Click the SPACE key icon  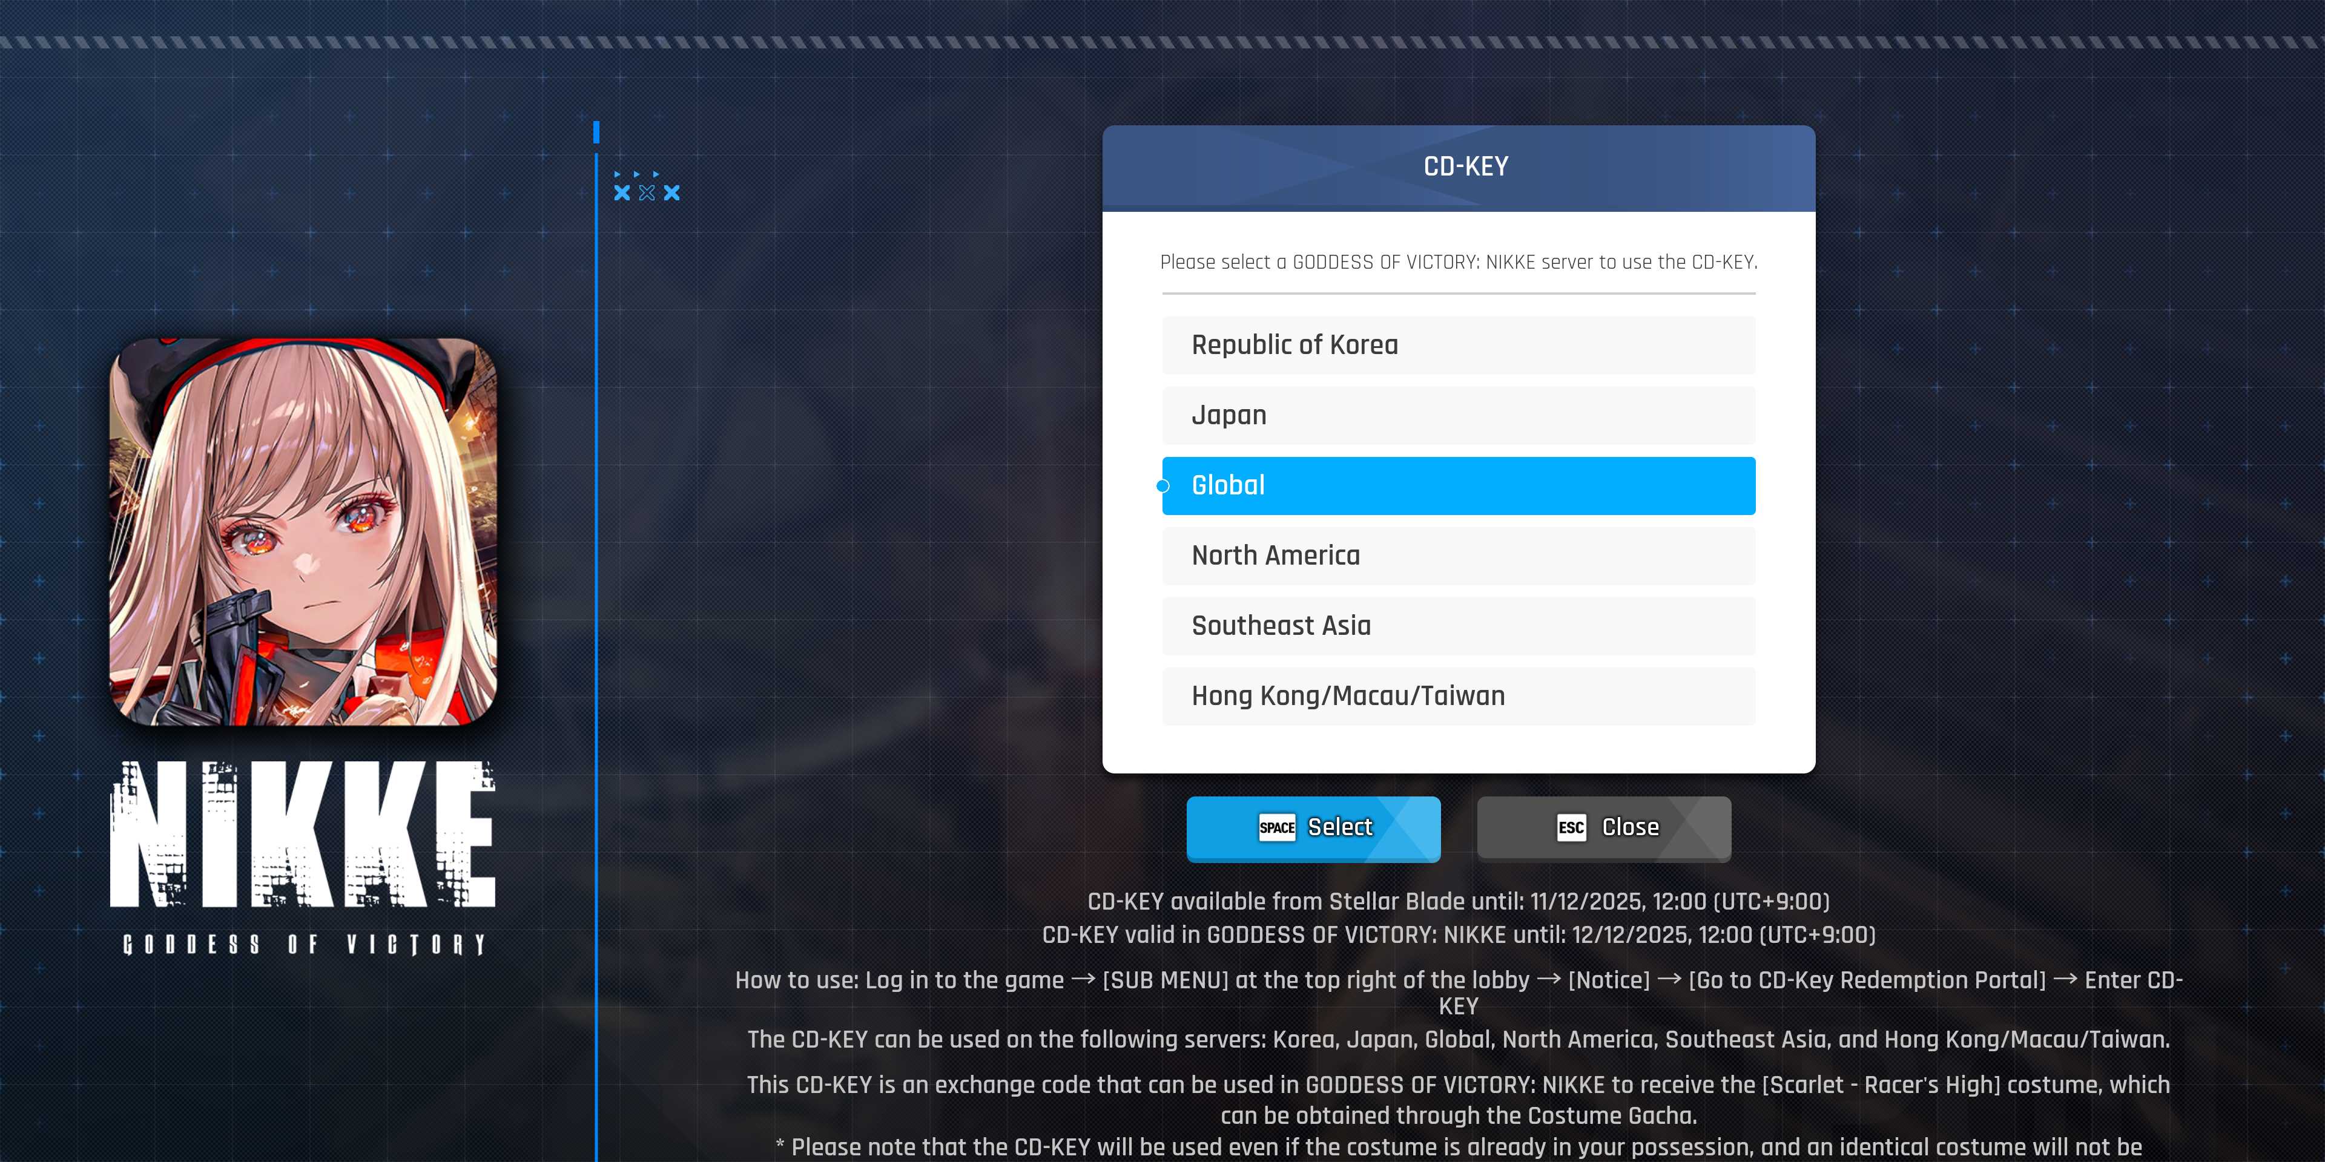coord(1277,827)
